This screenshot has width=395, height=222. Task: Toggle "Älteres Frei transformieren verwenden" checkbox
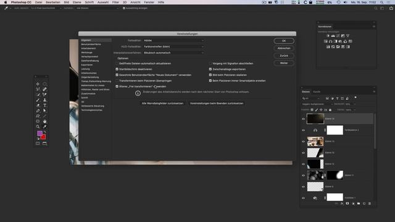117,86
